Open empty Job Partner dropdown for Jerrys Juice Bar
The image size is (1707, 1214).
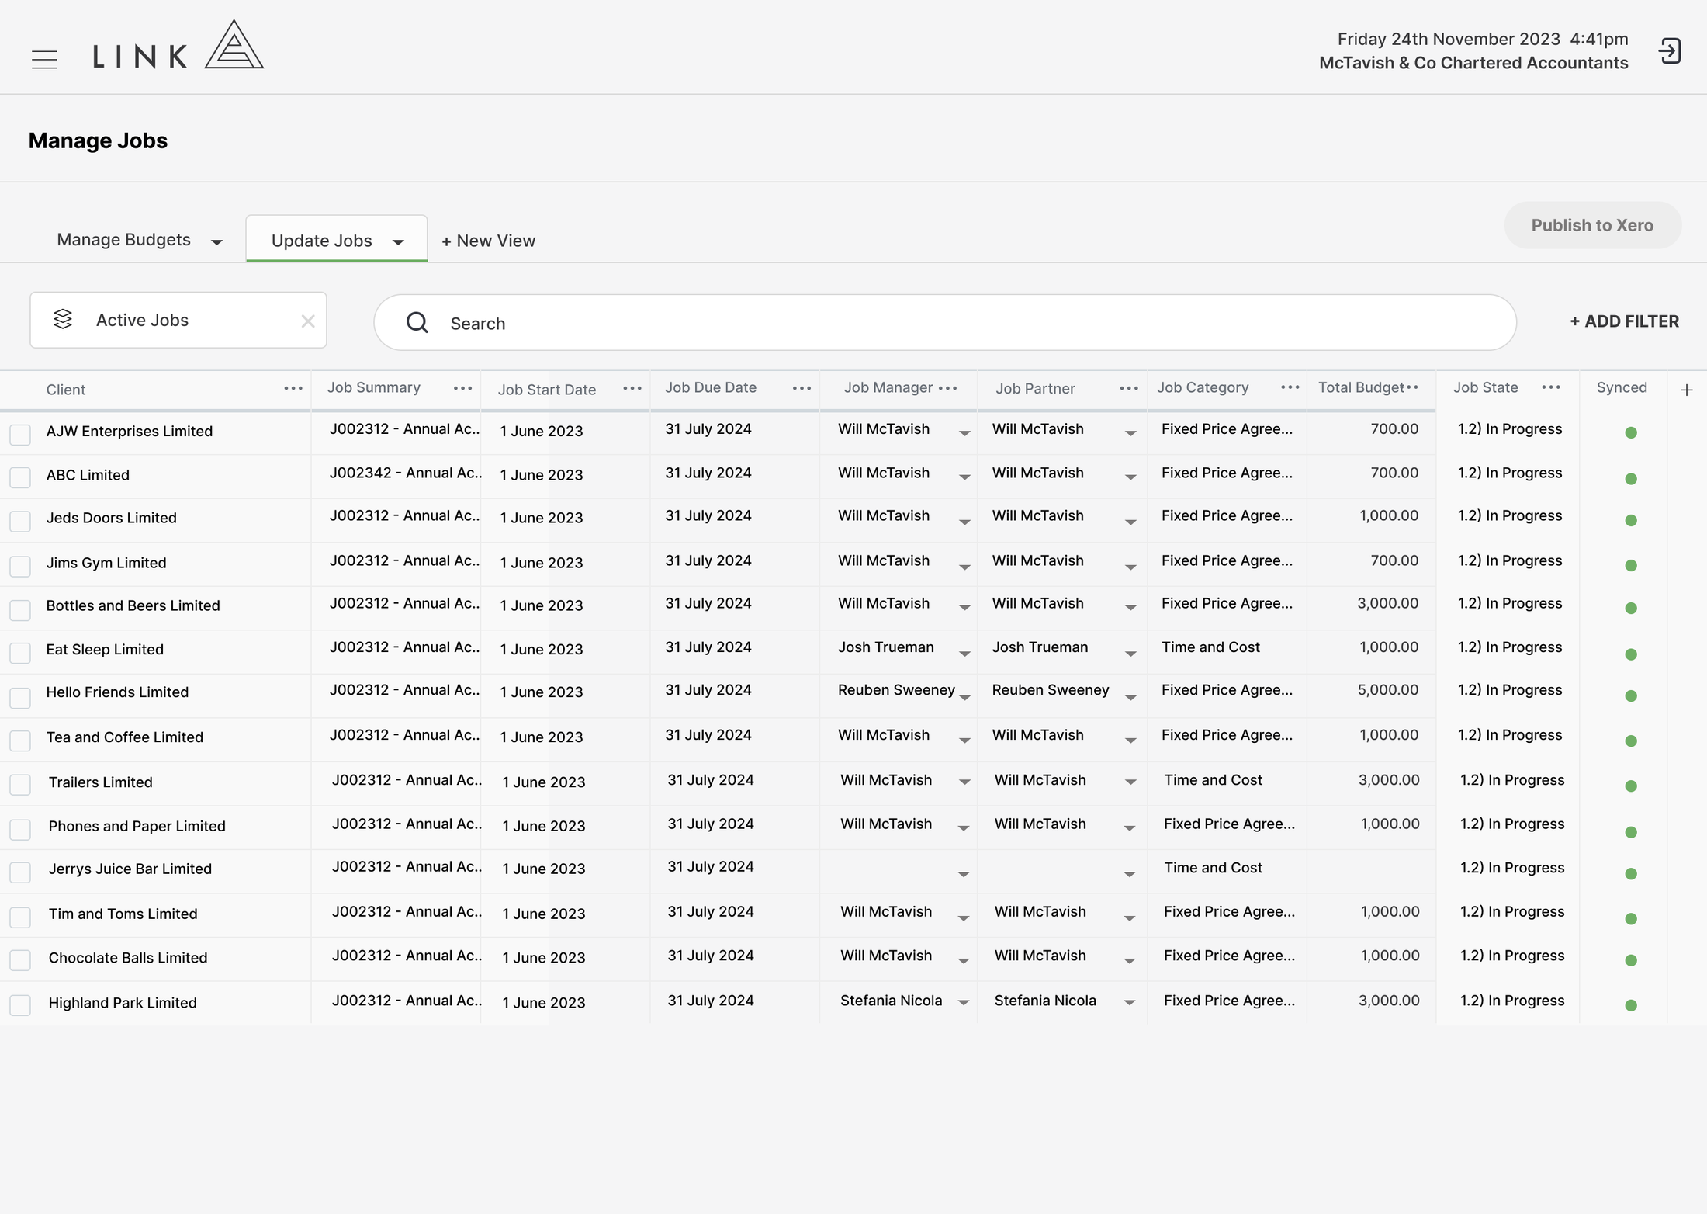coord(1130,874)
